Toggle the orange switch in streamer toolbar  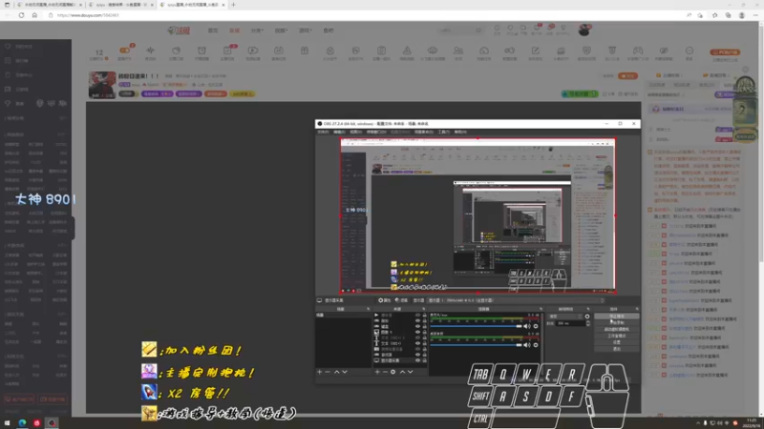pyautogui.click(x=125, y=51)
